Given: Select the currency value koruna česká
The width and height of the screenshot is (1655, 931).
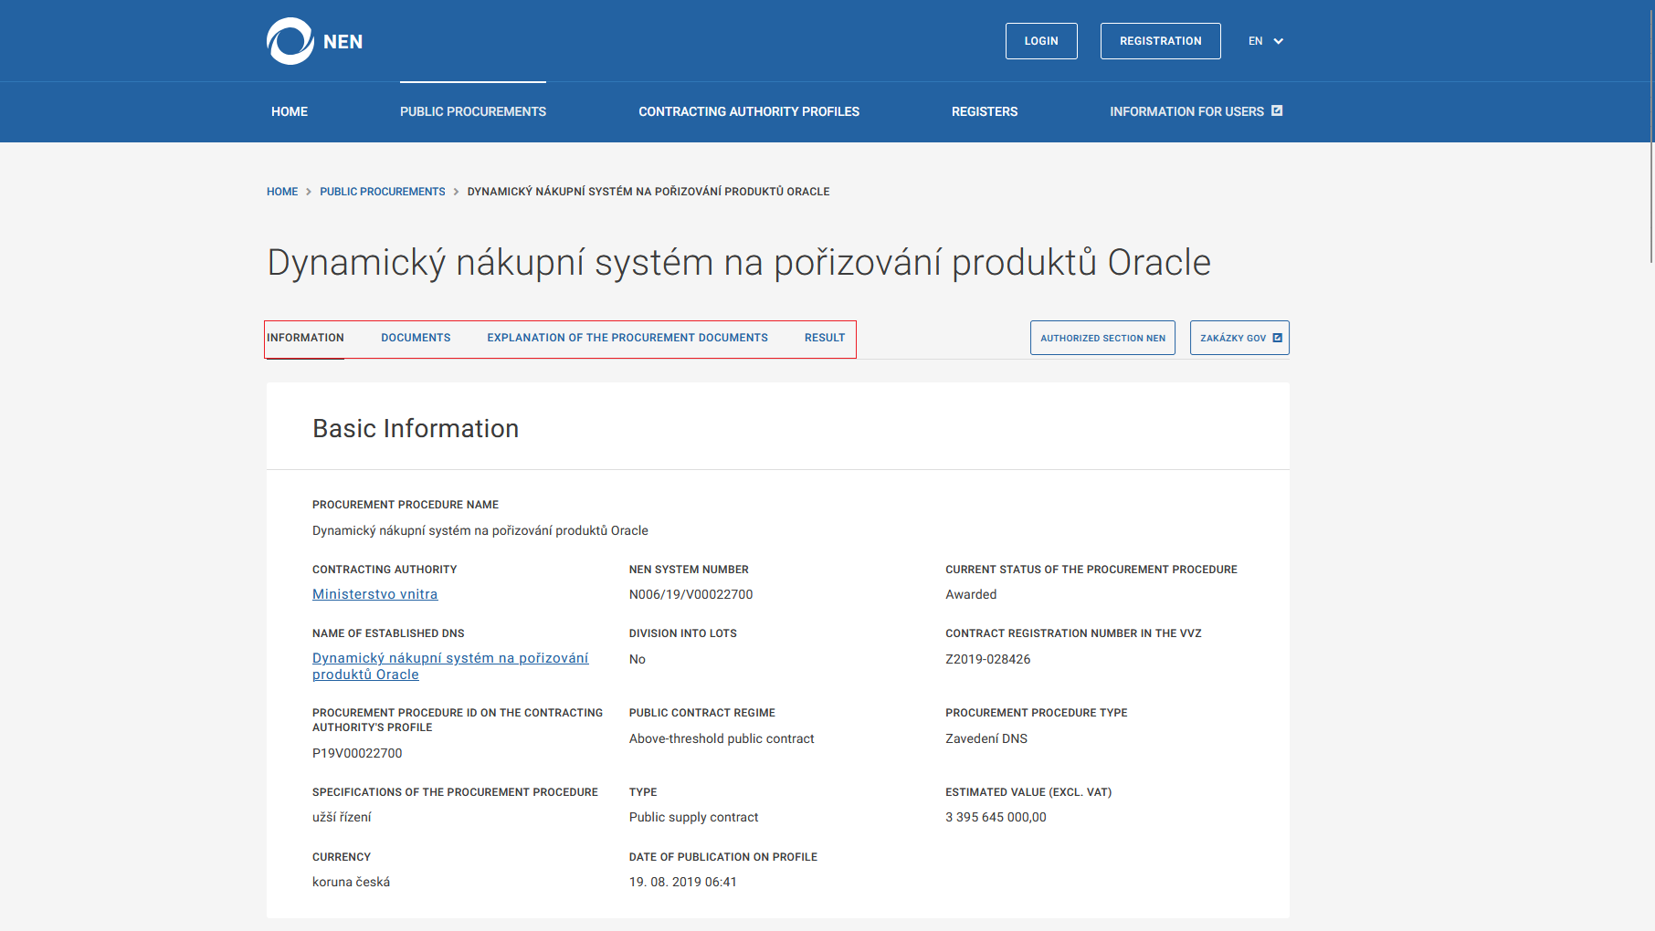Looking at the screenshot, I should tap(351, 882).
